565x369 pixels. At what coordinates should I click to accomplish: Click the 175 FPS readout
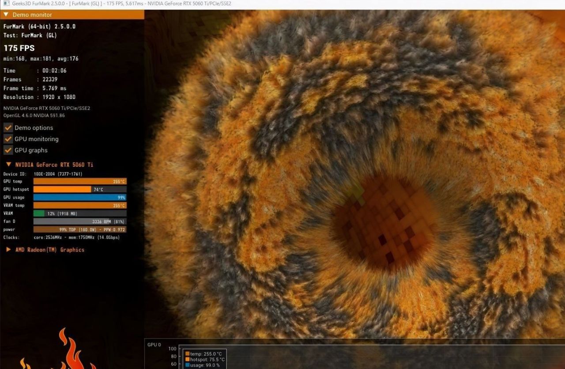click(x=19, y=48)
